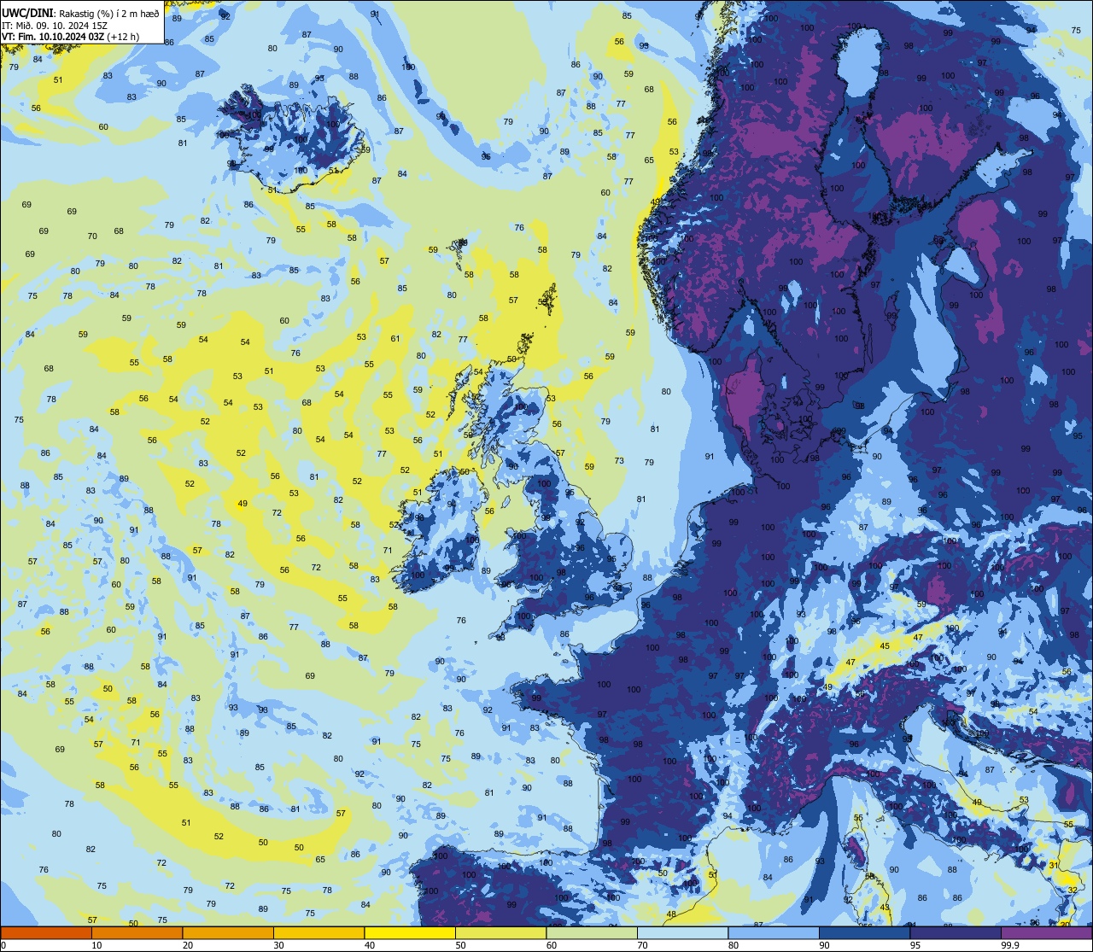Click the purple legend segment above 99.9
The image size is (1093, 952).
(x=1047, y=932)
